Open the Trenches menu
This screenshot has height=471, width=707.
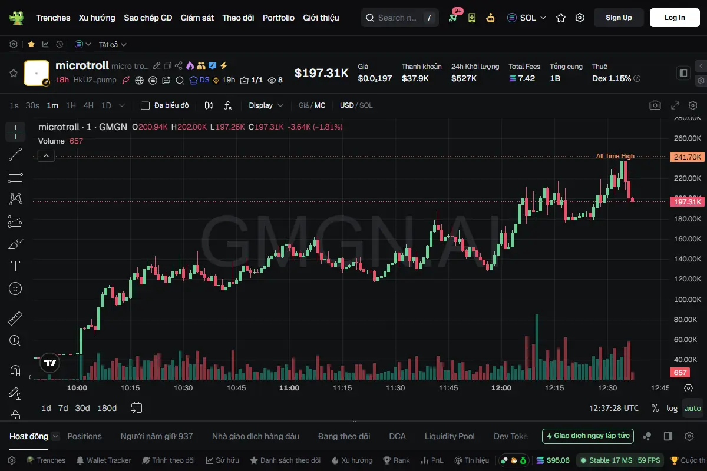tap(53, 18)
